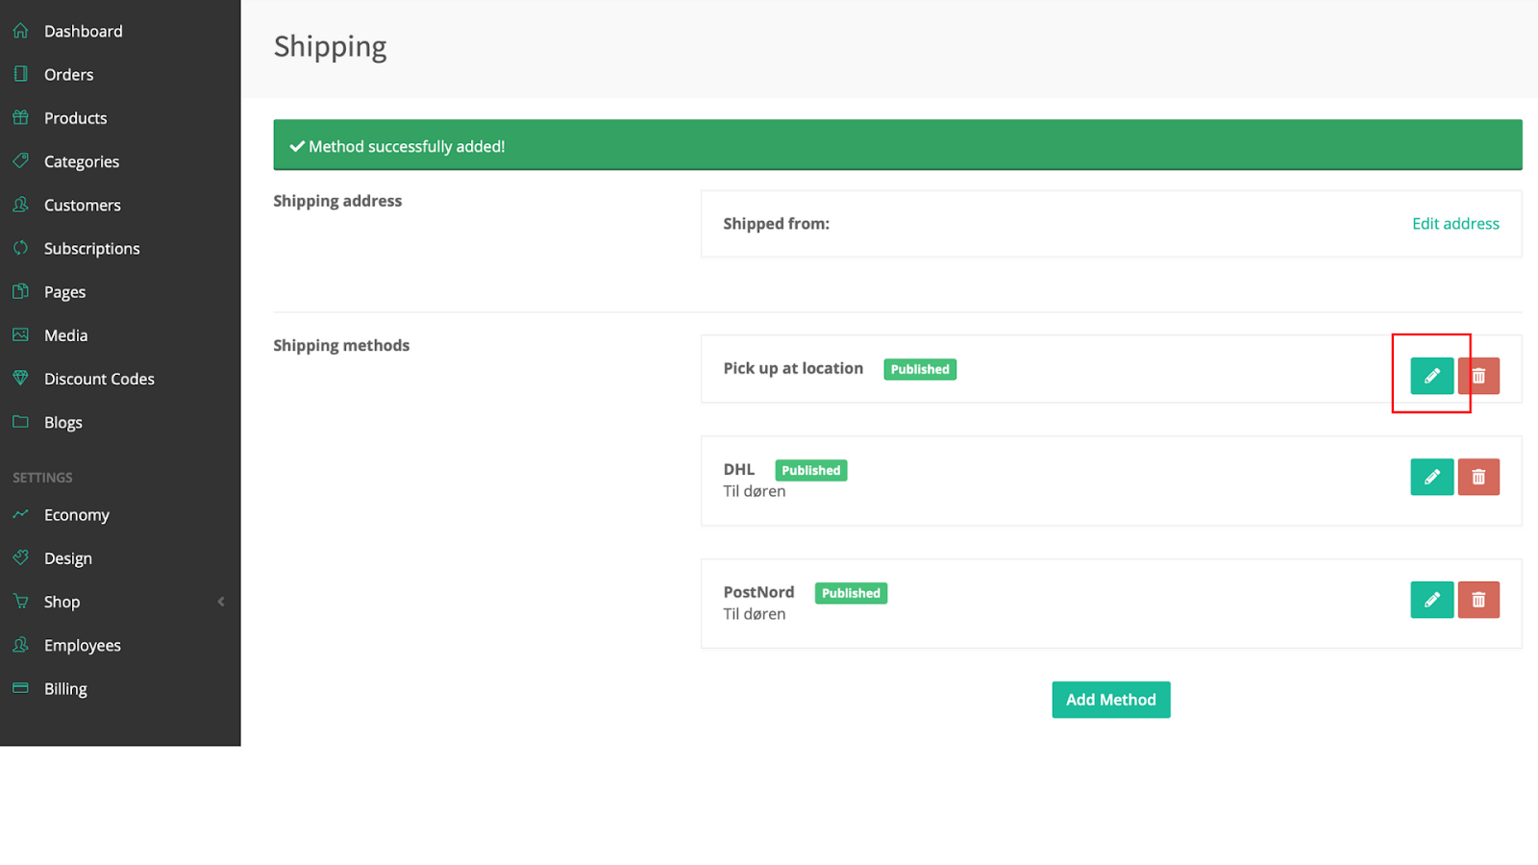Click the Published badge for PostNord
The height and width of the screenshot is (865, 1538).
coord(851,593)
